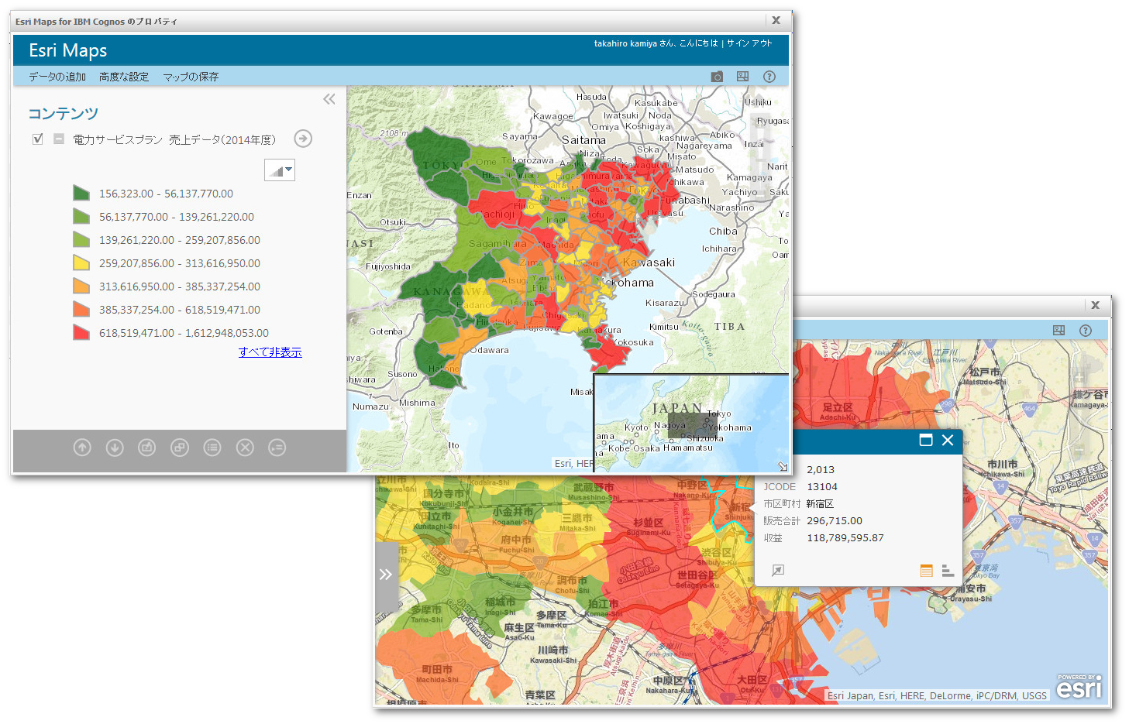Click the zoom-to-feature icon in the popup
The image size is (1129, 724).
tap(778, 571)
